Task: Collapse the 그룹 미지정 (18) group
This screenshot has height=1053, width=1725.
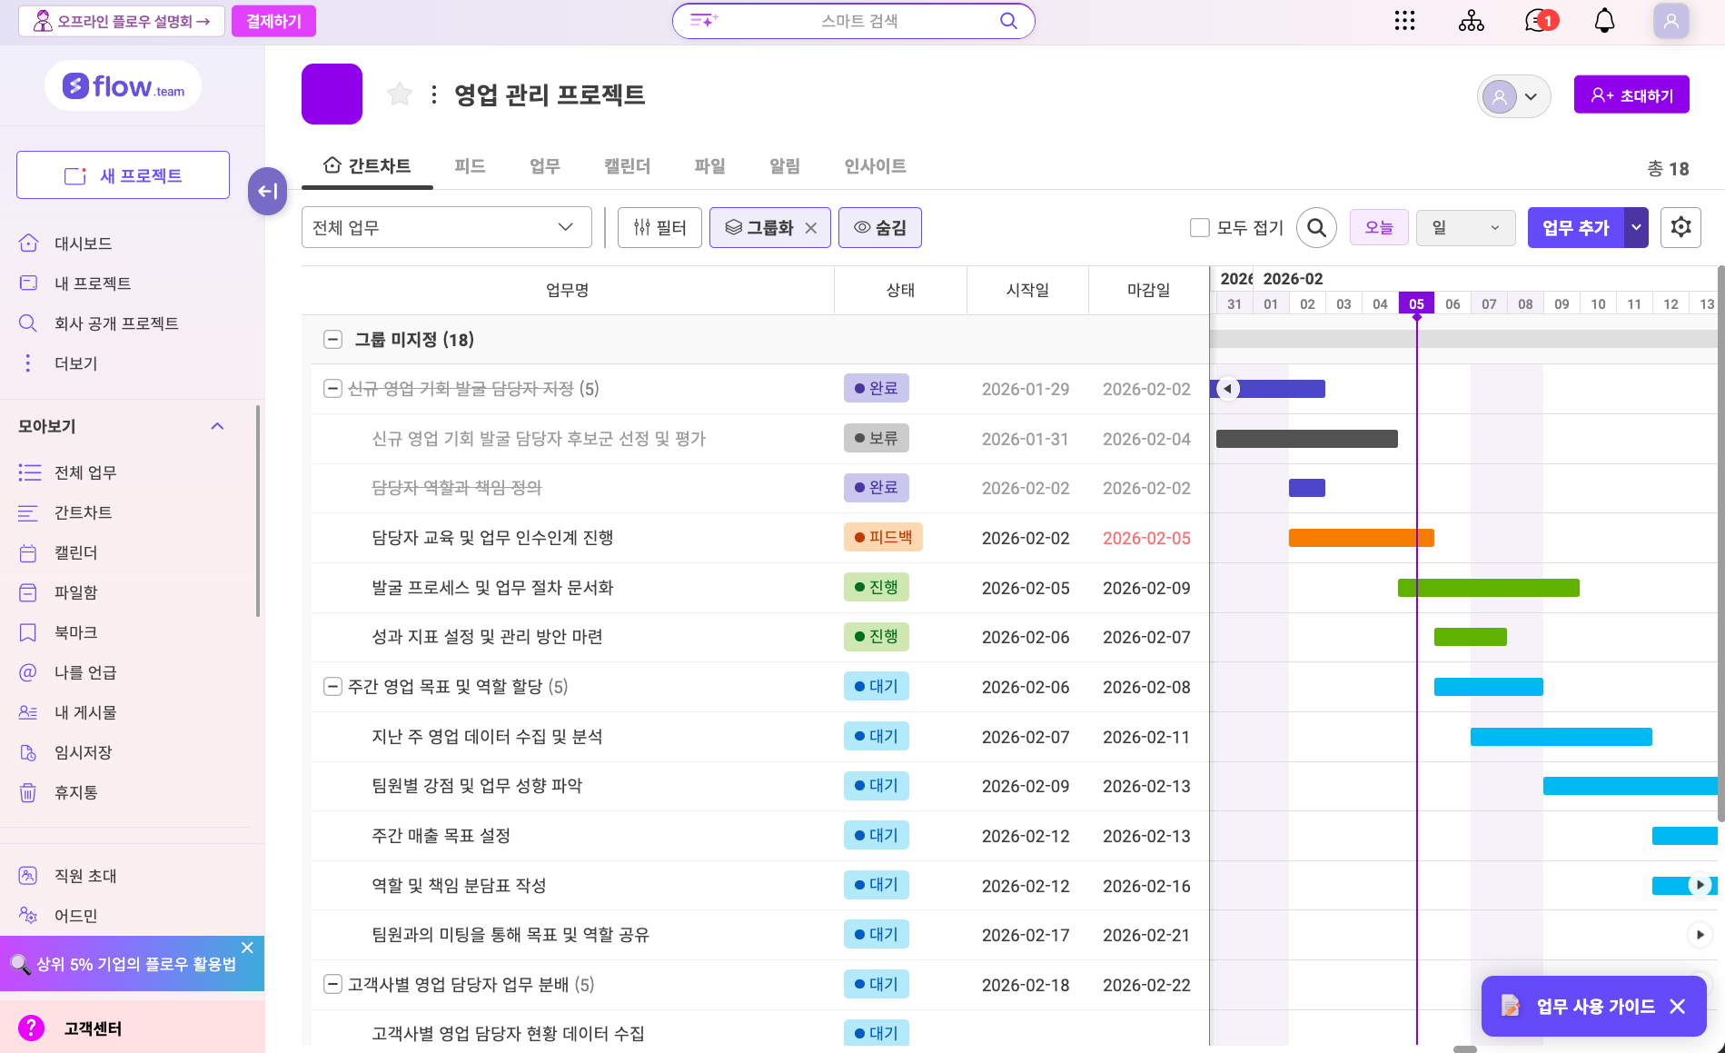Action: point(332,340)
